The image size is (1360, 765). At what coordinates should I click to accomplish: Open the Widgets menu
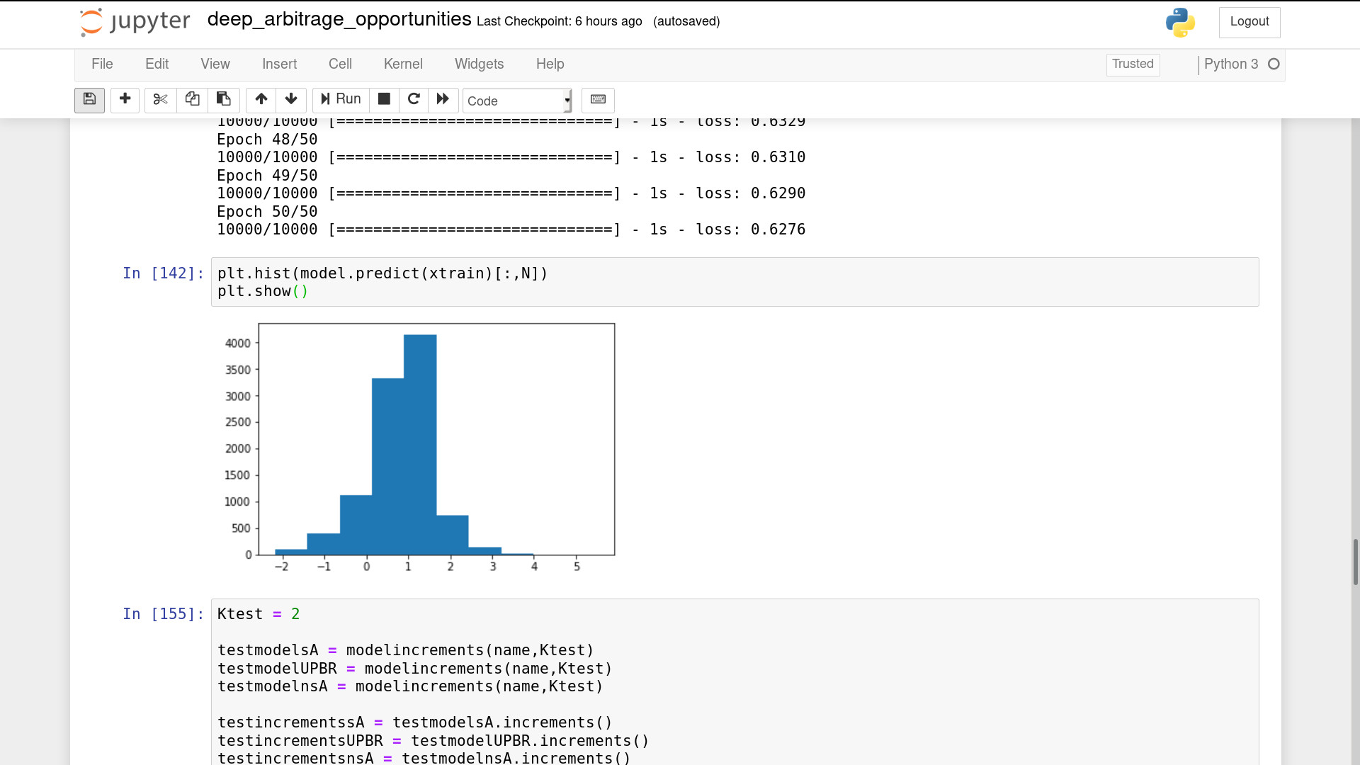point(480,64)
